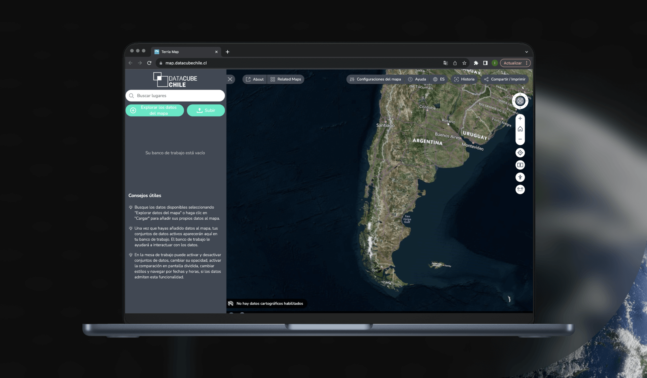647x378 pixels.
Task: Open Related Maps menu
Action: pos(285,79)
